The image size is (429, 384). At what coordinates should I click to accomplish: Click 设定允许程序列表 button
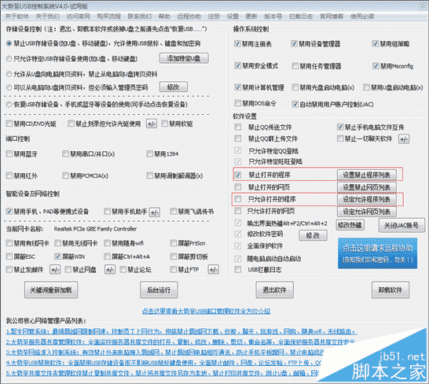click(367, 199)
